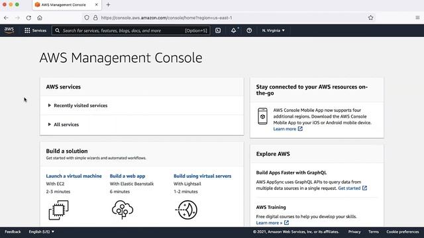The image size is (424, 238).
Task: Open Build a web app link
Action: point(127,176)
